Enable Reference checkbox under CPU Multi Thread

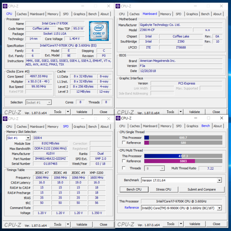coord(124,161)
